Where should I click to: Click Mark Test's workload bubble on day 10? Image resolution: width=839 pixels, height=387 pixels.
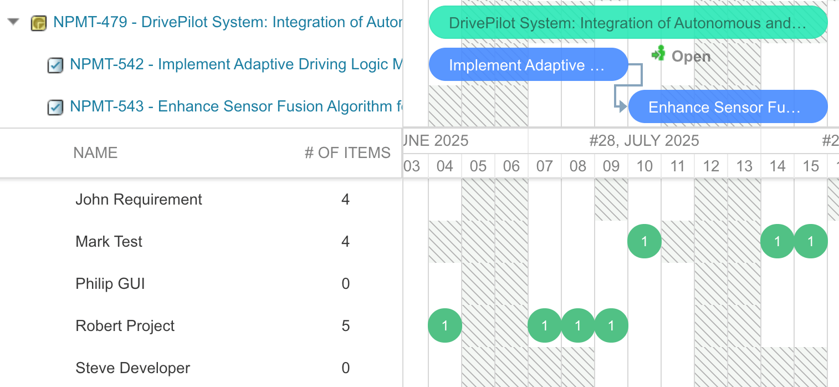644,241
